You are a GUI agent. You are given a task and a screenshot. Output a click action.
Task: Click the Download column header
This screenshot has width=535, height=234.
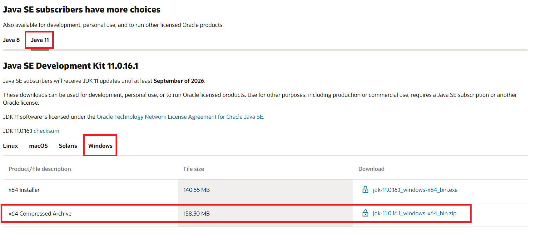pos(371,169)
